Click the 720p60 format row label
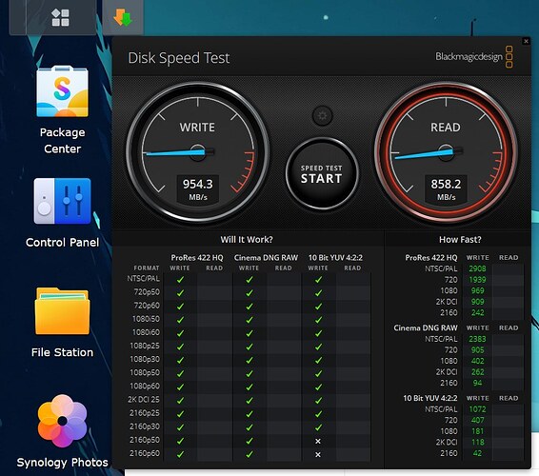 point(147,306)
